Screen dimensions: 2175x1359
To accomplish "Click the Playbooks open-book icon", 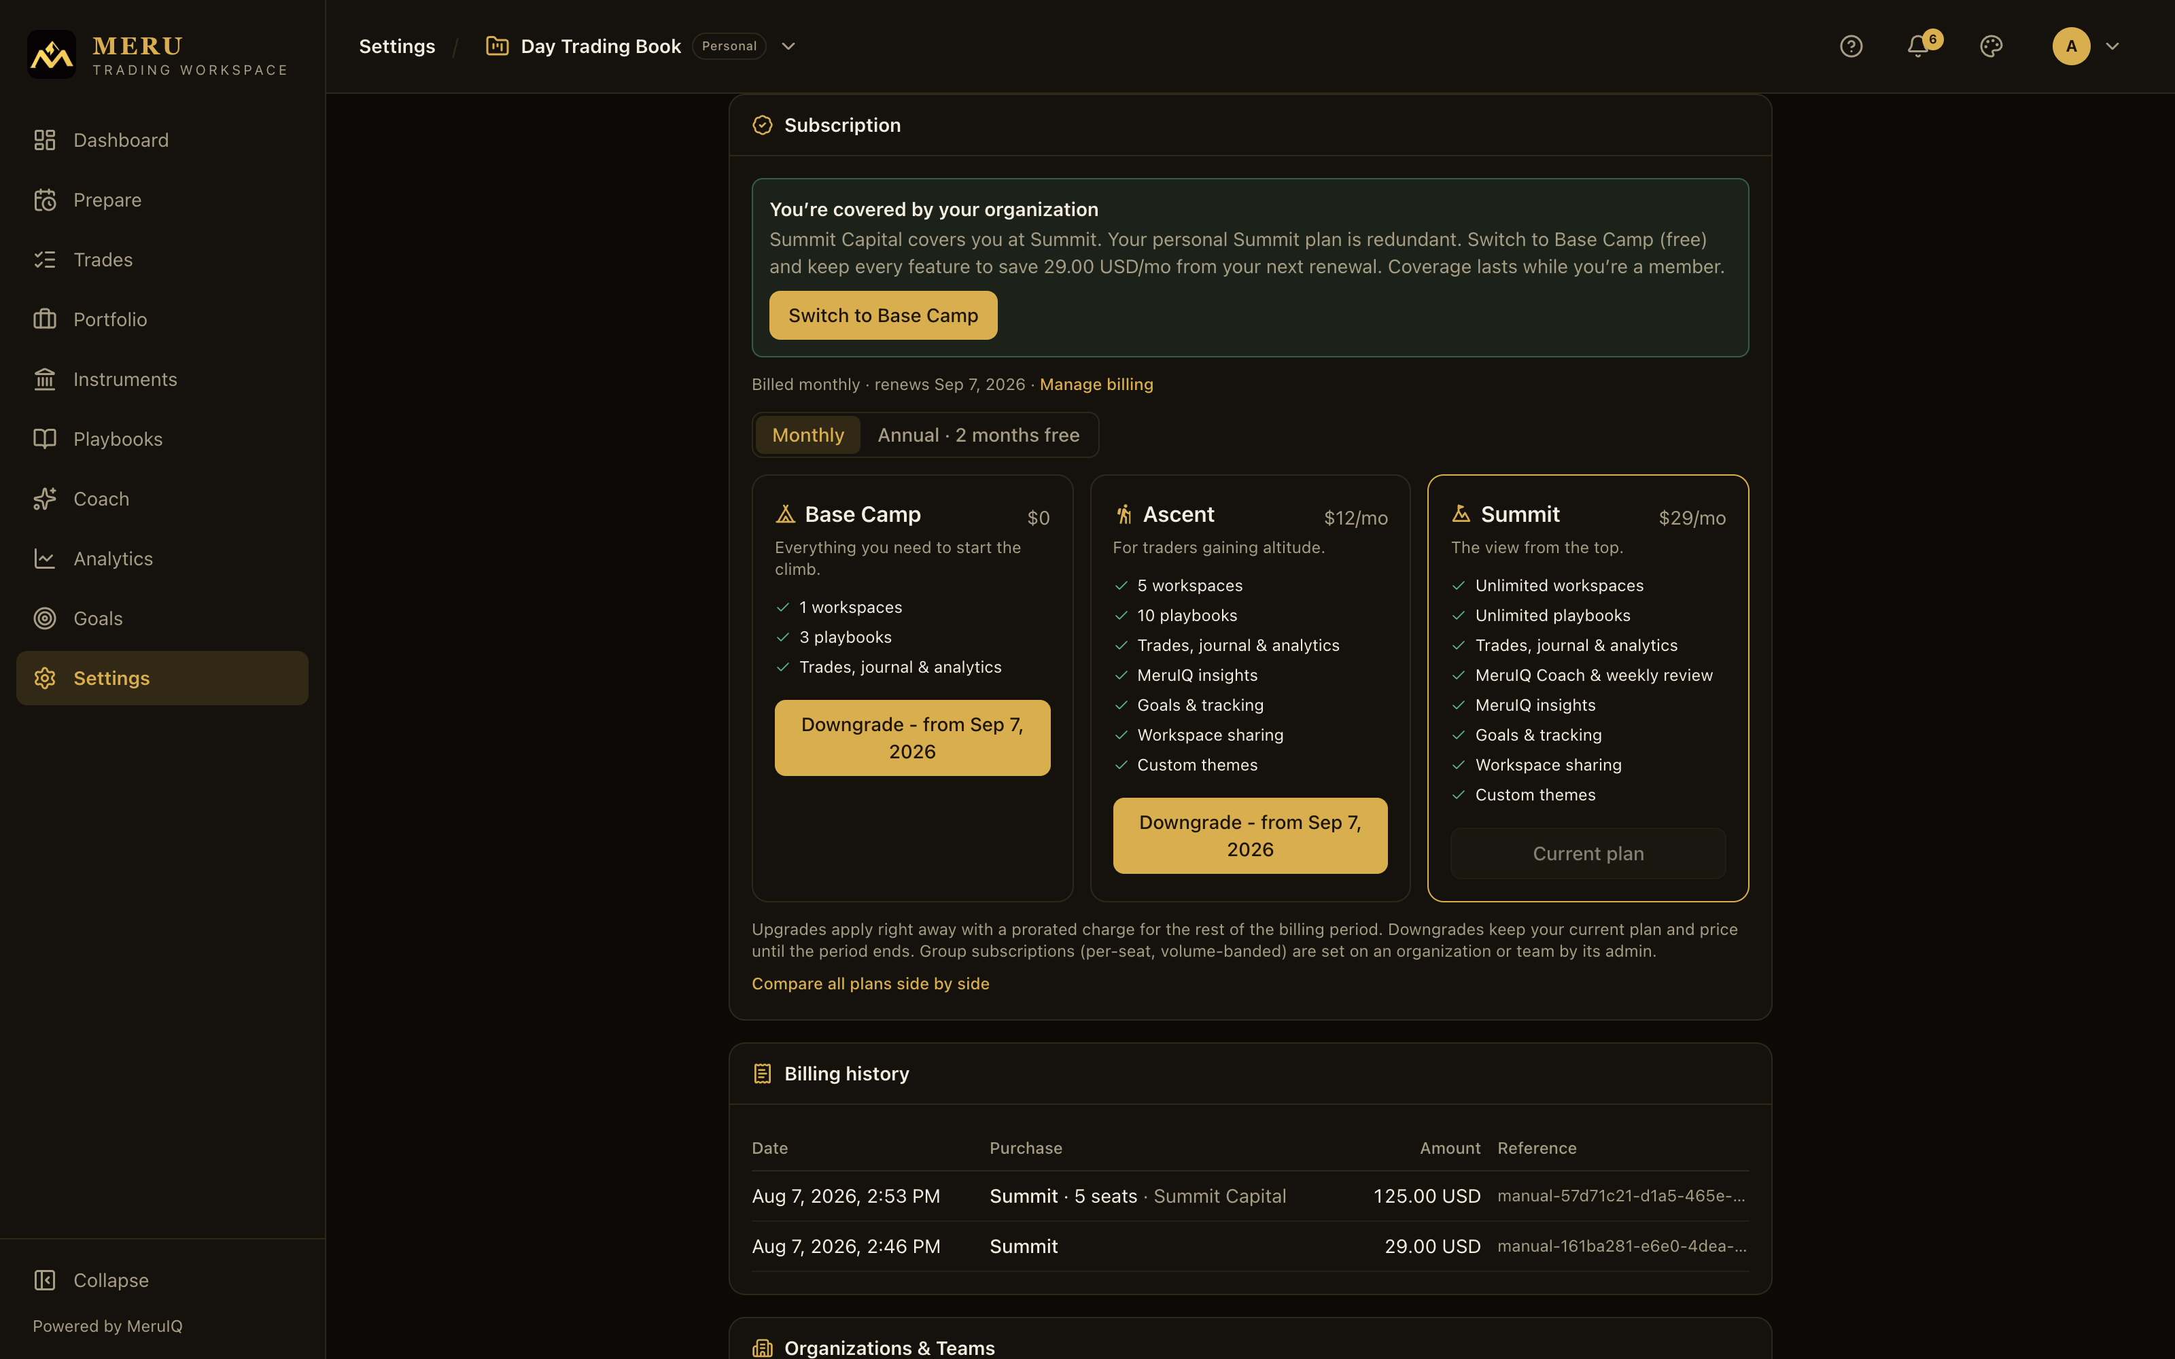I will (45, 439).
